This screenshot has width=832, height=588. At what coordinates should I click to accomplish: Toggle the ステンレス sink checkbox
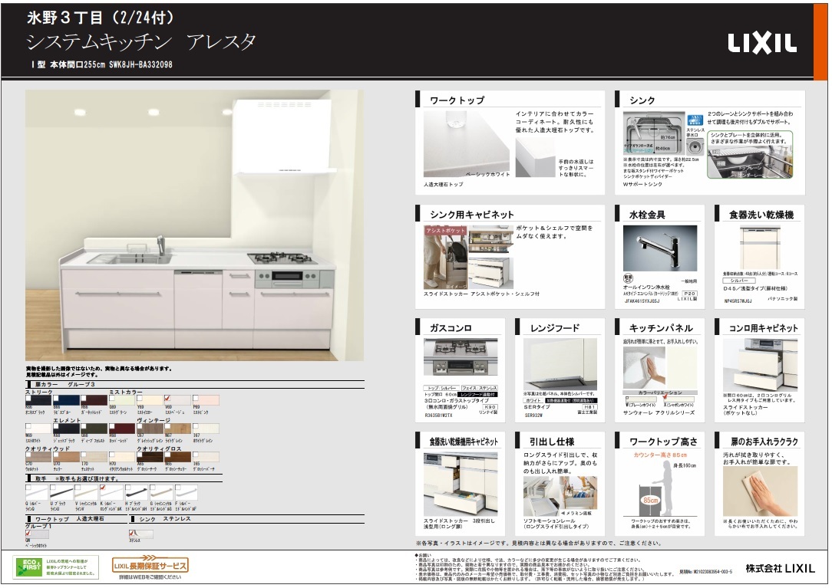(131, 532)
